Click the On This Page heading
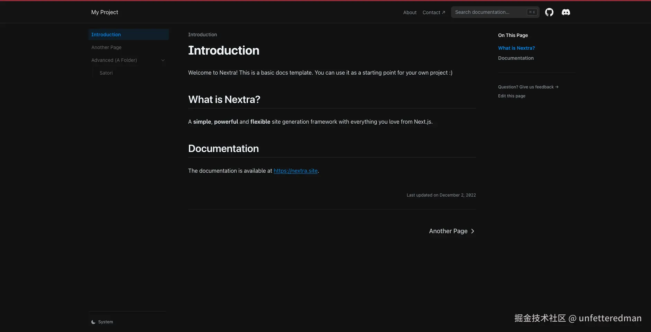The image size is (651, 332). click(x=513, y=35)
